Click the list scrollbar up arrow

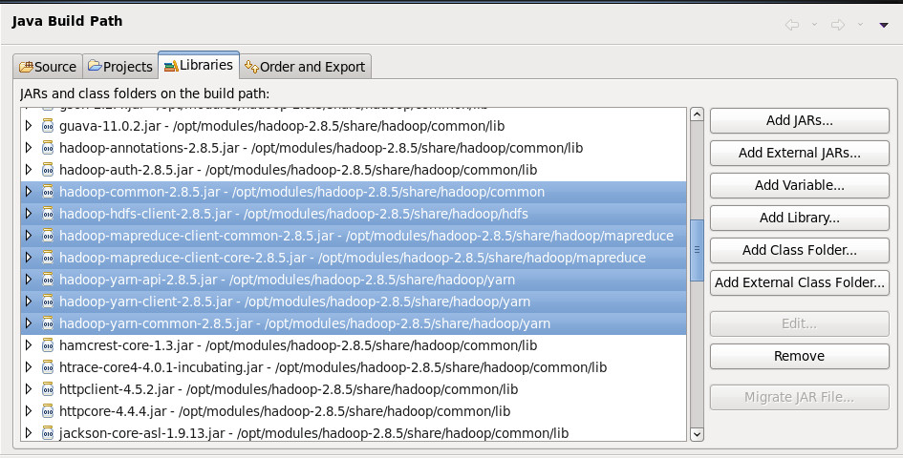(x=697, y=114)
